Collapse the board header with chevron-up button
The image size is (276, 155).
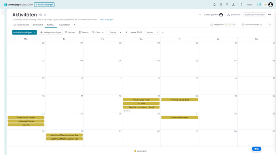tap(269, 24)
